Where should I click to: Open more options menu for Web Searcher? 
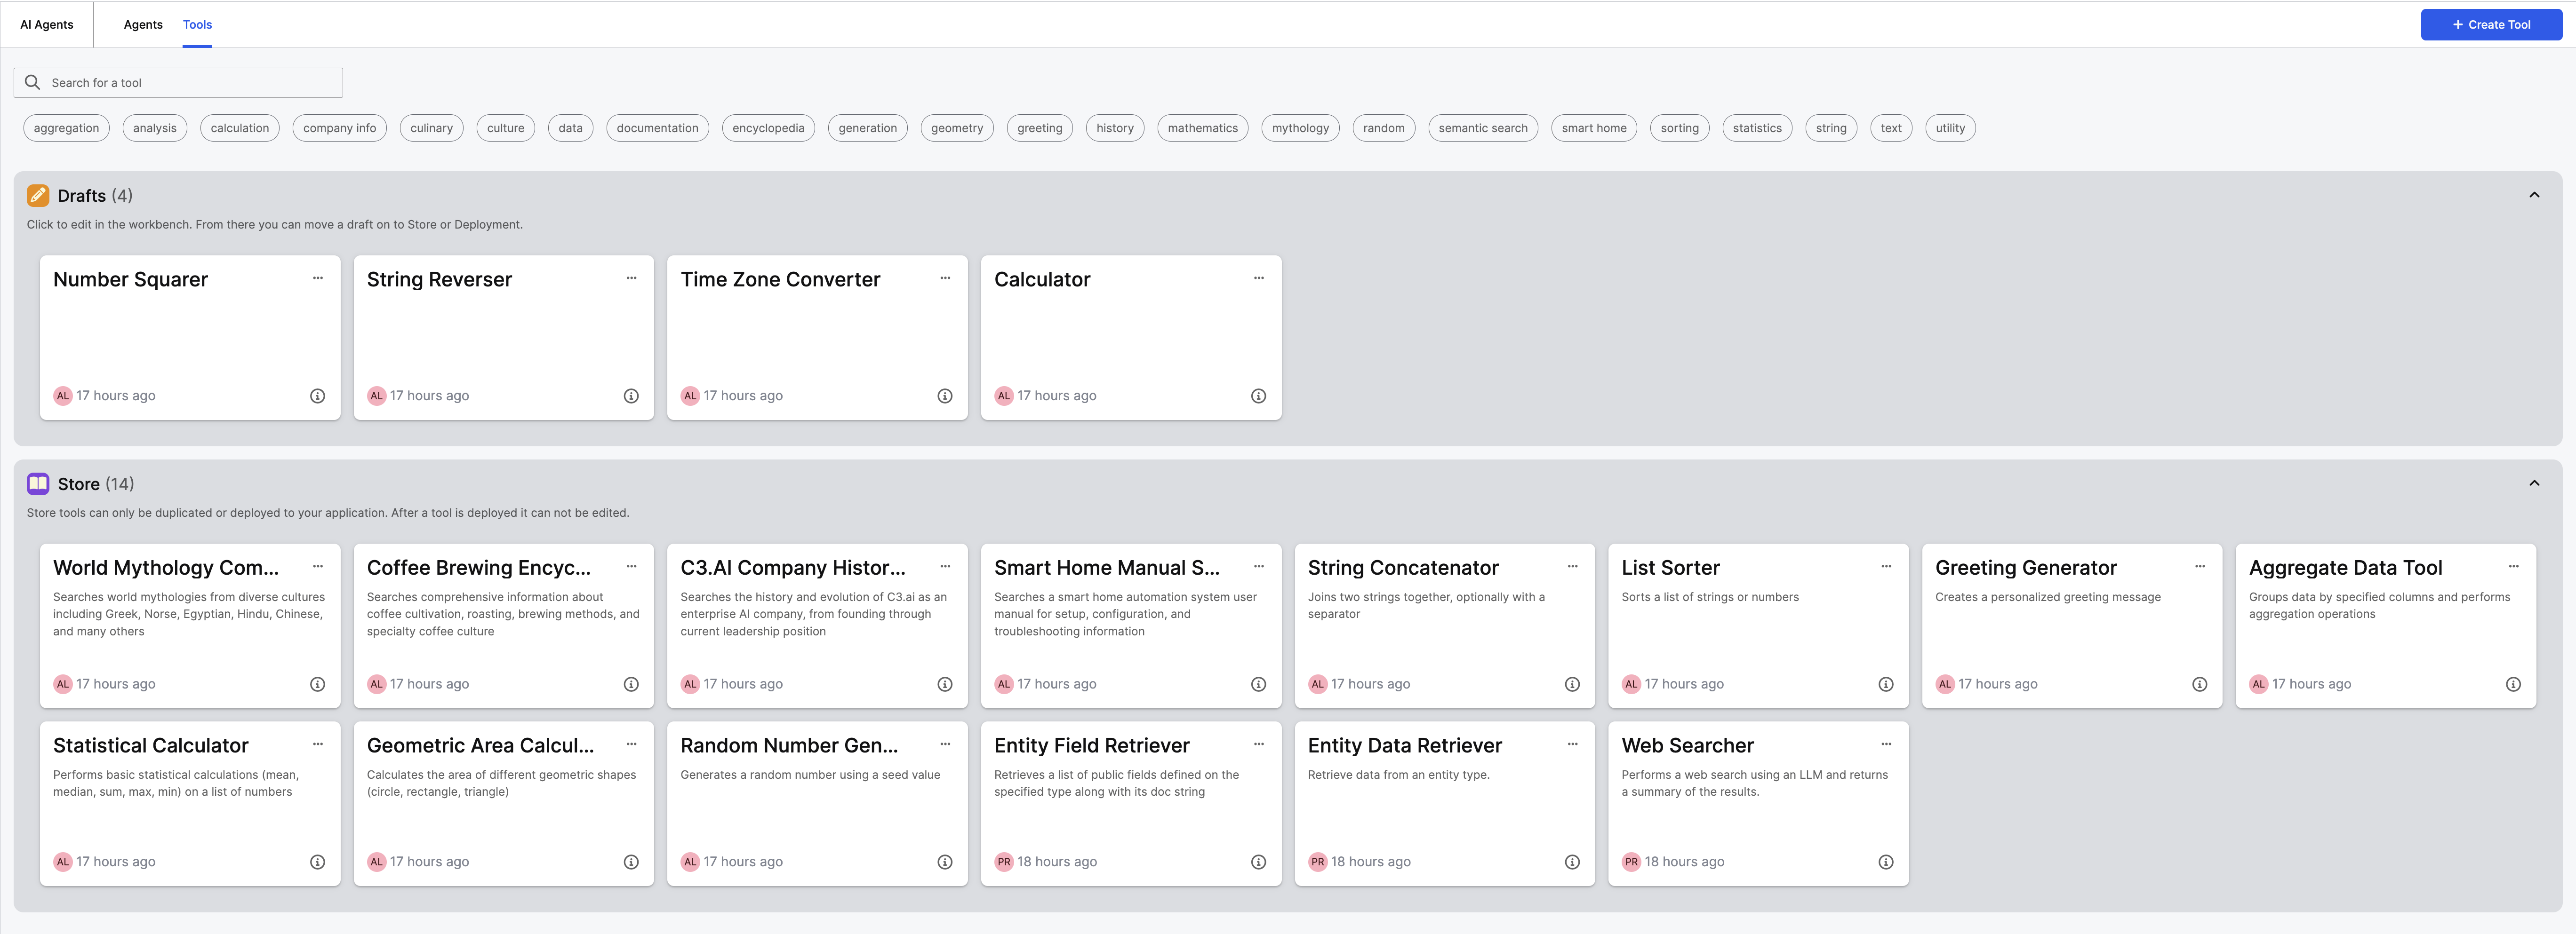tap(1886, 744)
